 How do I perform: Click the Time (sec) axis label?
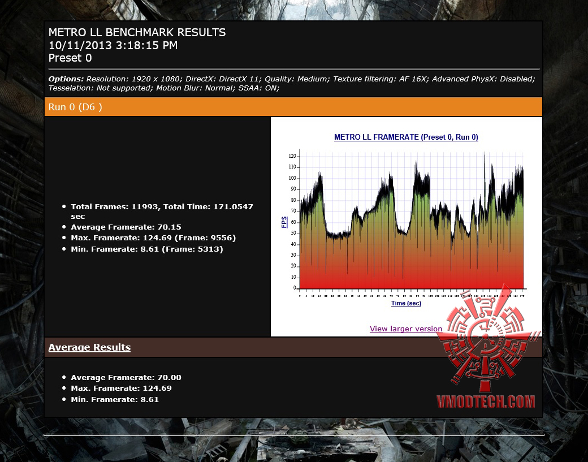[406, 303]
